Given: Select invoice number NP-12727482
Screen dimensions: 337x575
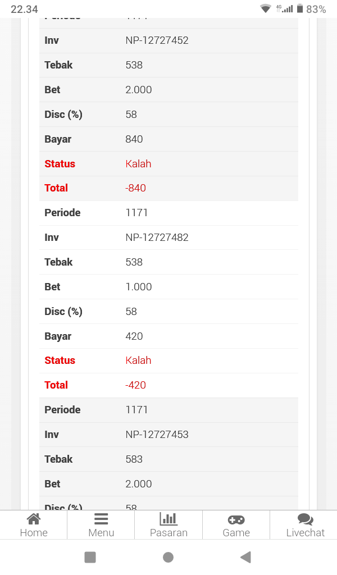Looking at the screenshot, I should click(157, 238).
